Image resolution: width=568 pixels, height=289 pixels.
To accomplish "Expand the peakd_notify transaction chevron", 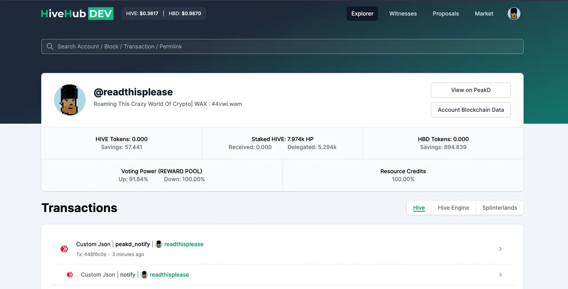I will pyautogui.click(x=501, y=249).
